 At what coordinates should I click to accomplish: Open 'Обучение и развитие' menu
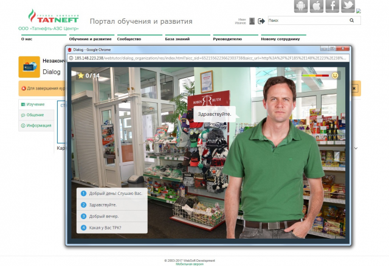(91, 39)
